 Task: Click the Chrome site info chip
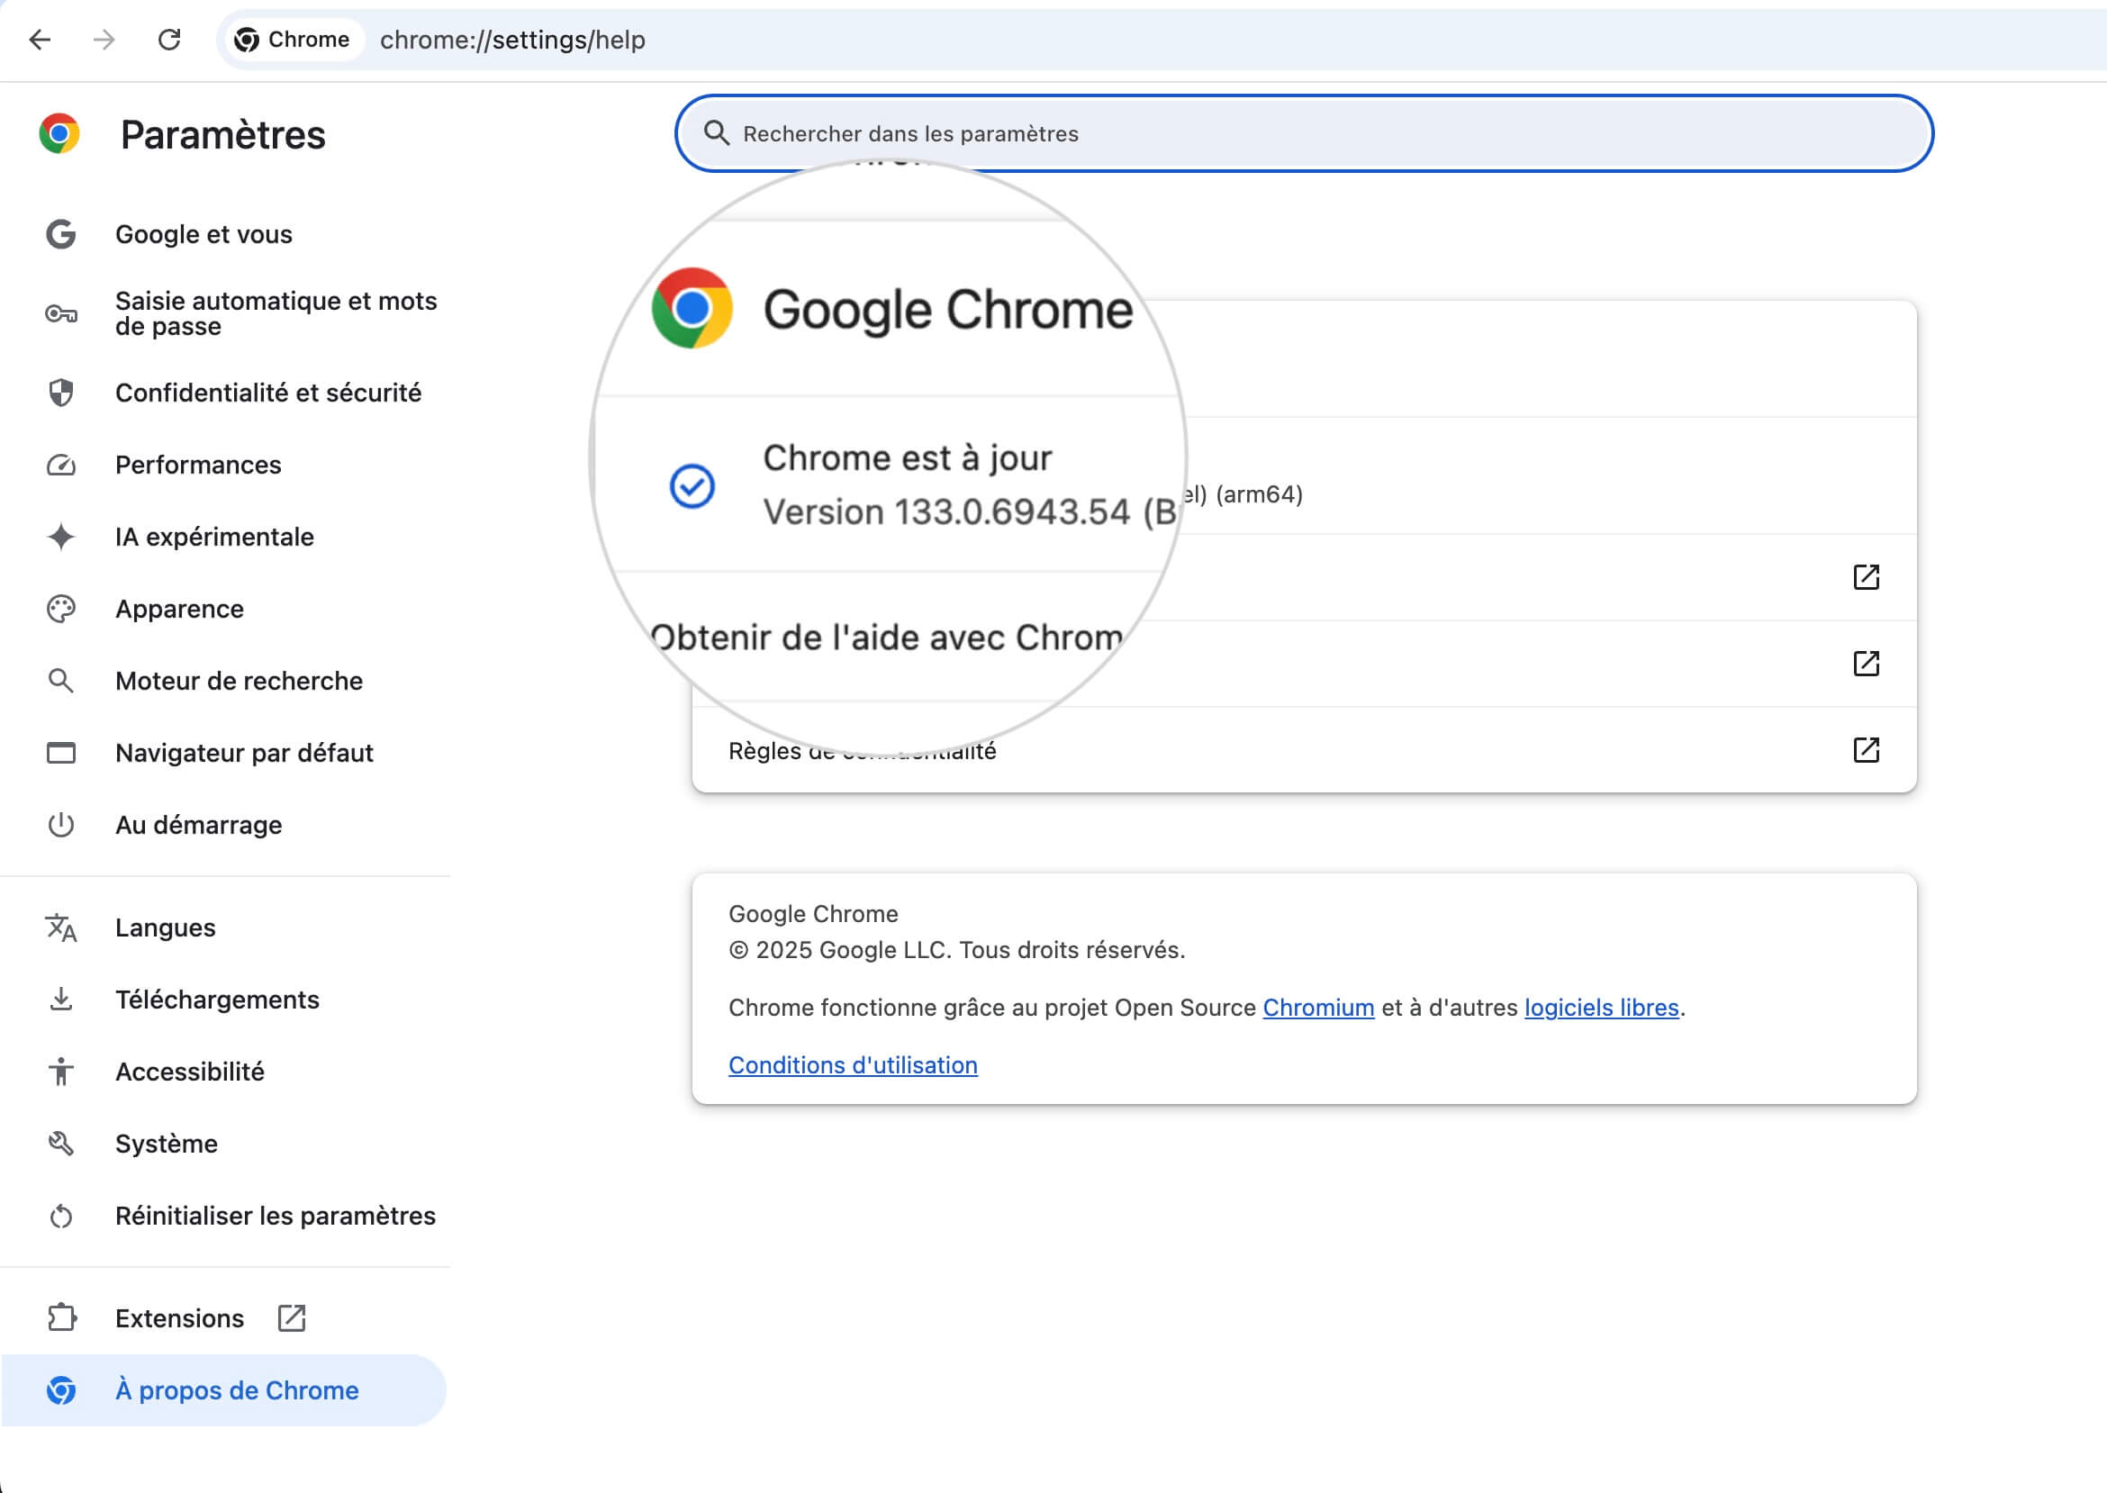[294, 40]
